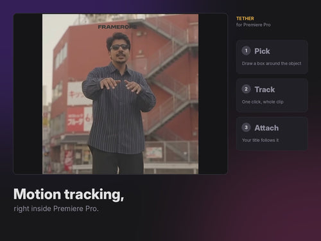321x241 pixels.
Task: Click the number 2 step badge
Action: [x=246, y=89]
